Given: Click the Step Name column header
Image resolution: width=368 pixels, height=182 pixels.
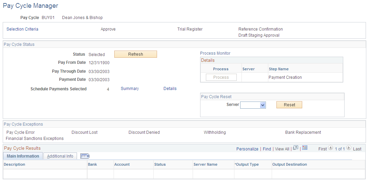Looking at the screenshot, I should click(x=278, y=69).
